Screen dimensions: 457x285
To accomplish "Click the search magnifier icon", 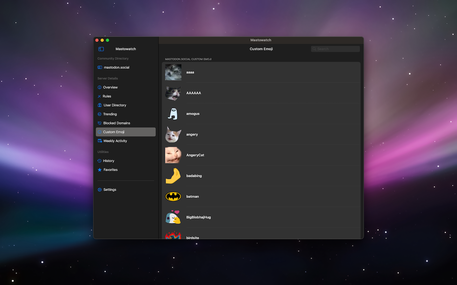I will 314,49.
